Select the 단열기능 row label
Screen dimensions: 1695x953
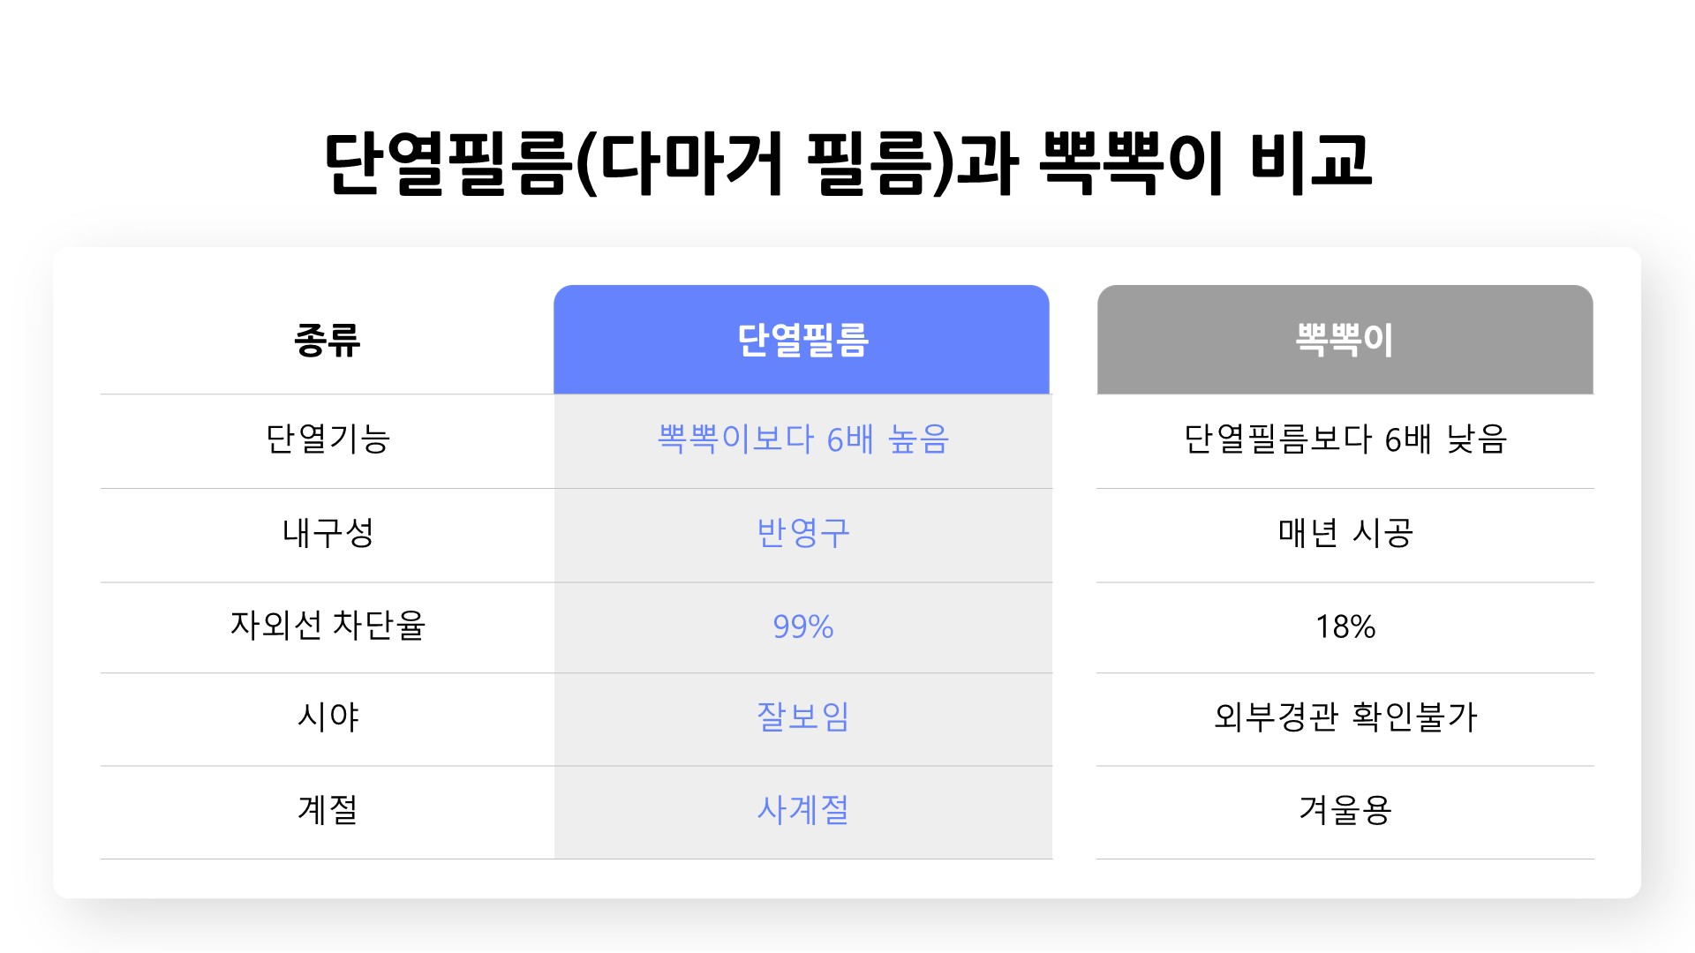click(x=328, y=439)
